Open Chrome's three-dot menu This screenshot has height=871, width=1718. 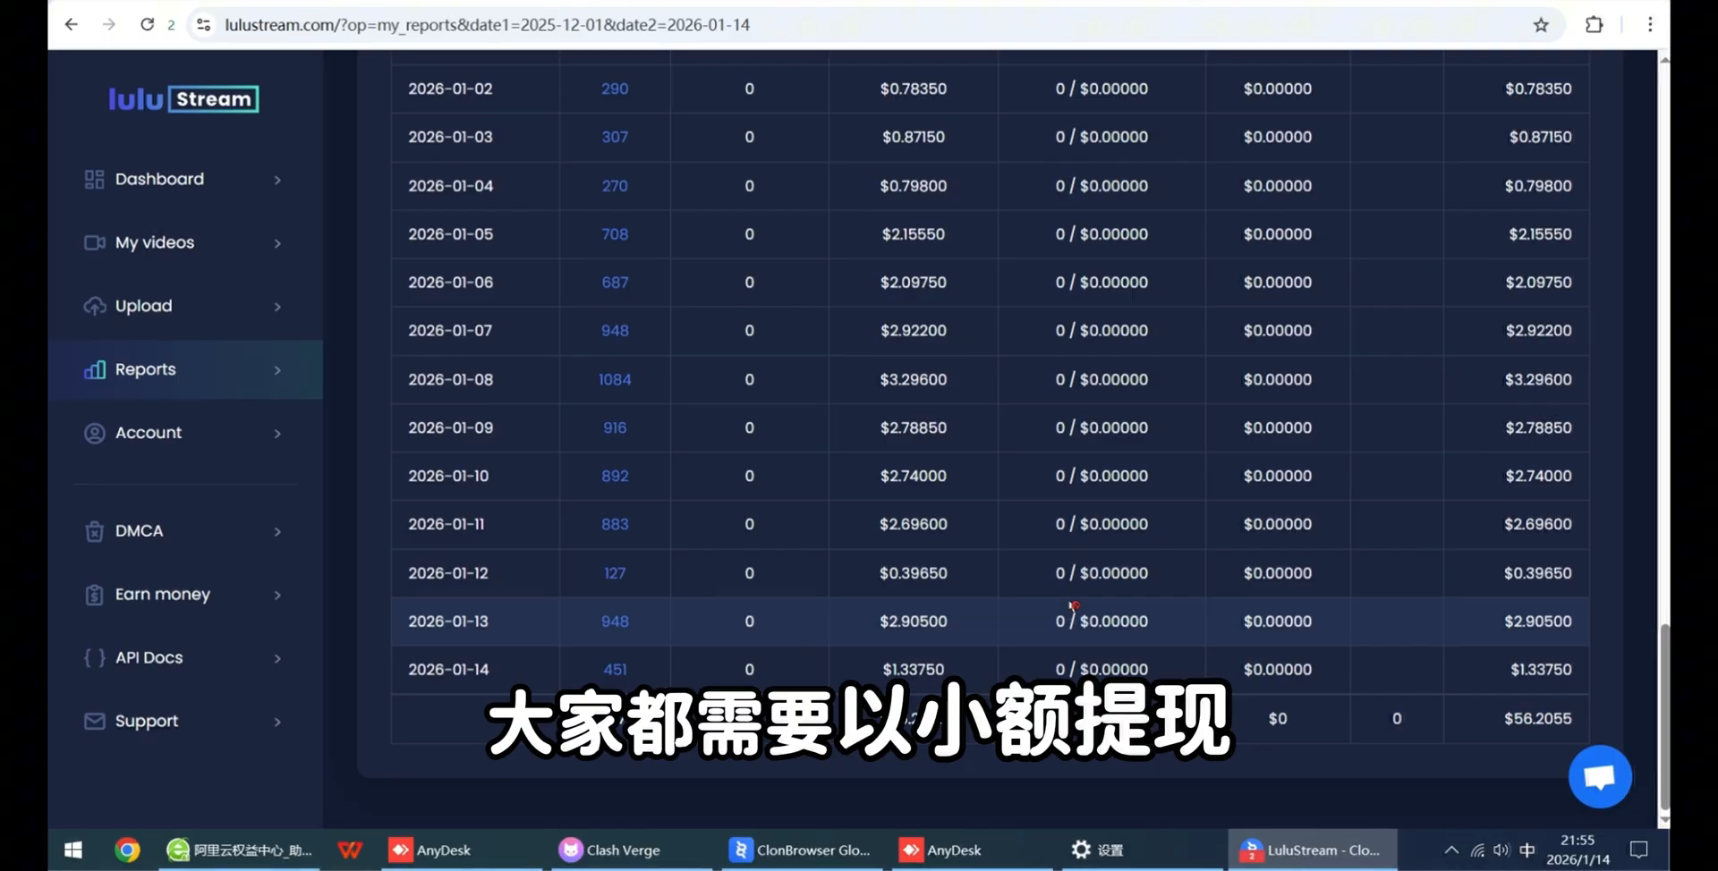[x=1650, y=25]
